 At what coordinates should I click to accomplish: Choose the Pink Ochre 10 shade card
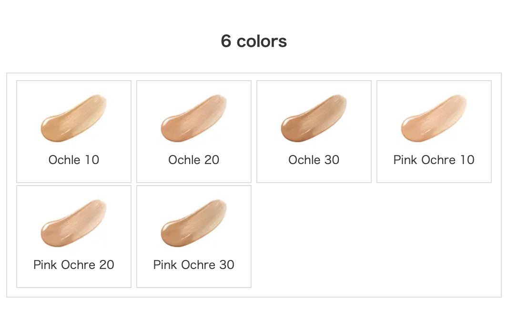point(434,132)
